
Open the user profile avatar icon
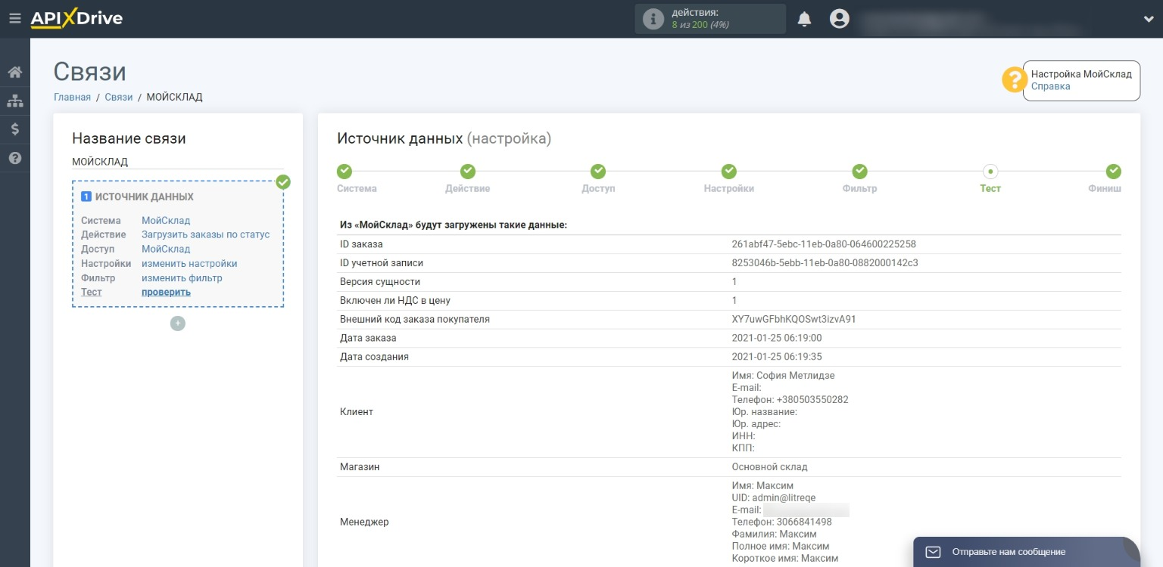click(x=839, y=19)
